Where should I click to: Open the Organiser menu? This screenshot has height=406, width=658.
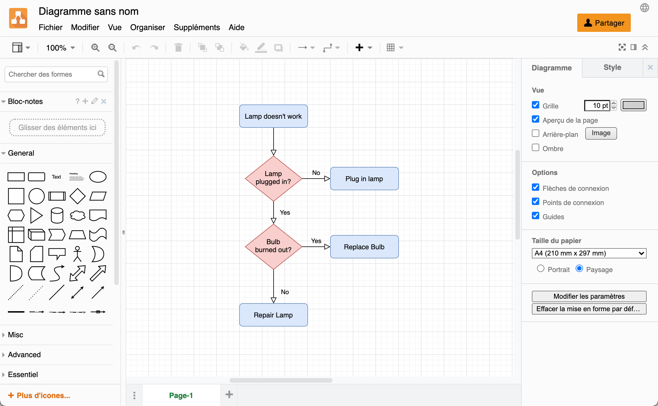pyautogui.click(x=147, y=28)
